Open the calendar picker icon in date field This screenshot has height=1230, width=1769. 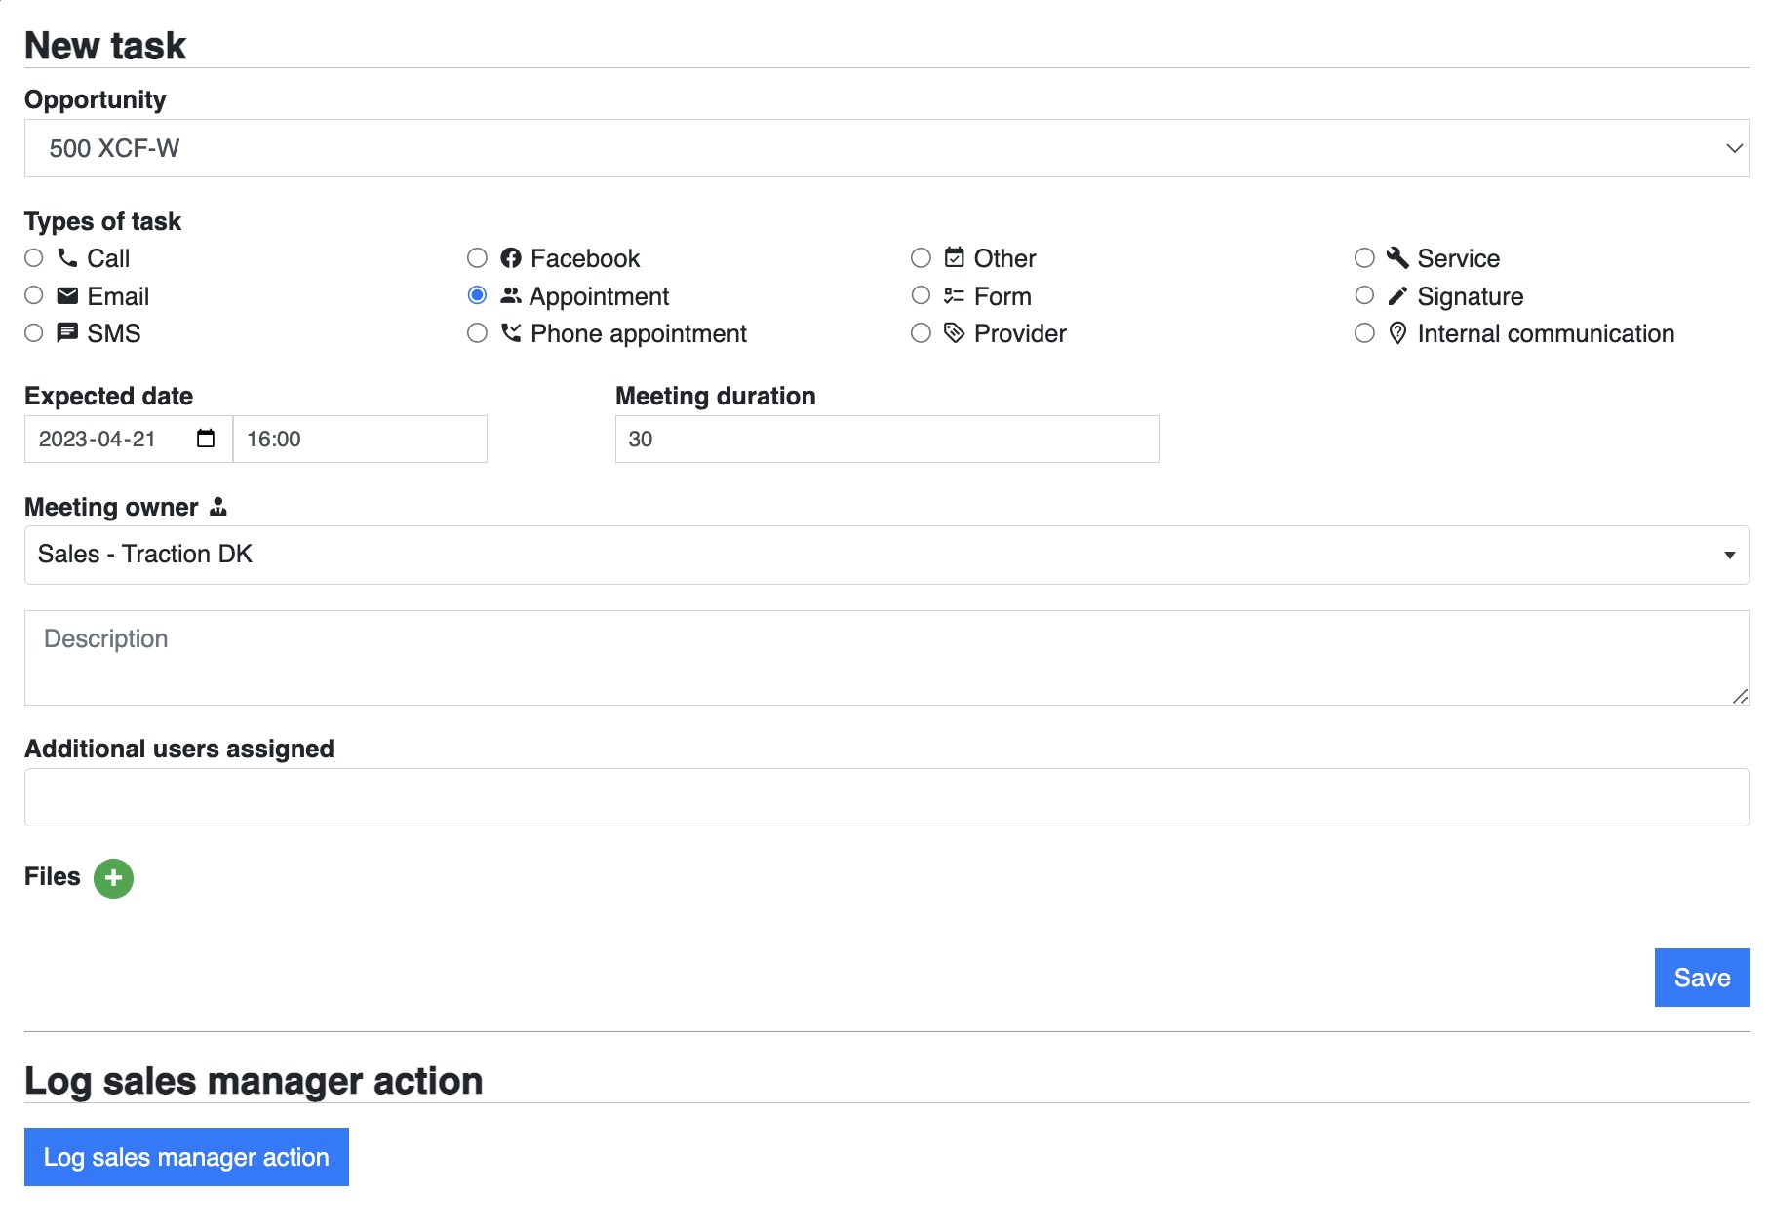coord(206,439)
